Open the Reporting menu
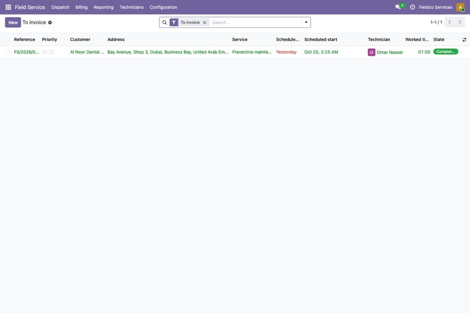Screen dimensions: 470x313 (x=103, y=7)
